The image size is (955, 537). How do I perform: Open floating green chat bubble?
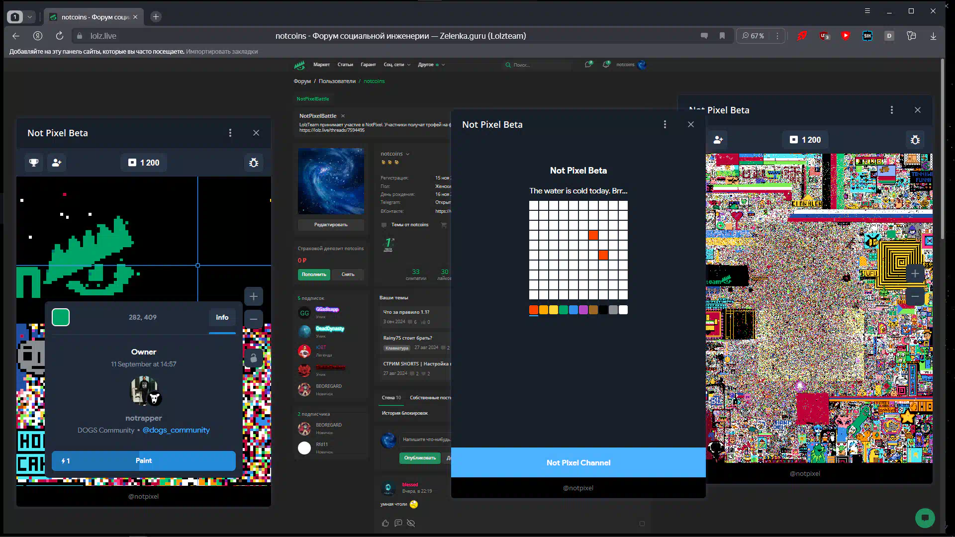pyautogui.click(x=925, y=518)
